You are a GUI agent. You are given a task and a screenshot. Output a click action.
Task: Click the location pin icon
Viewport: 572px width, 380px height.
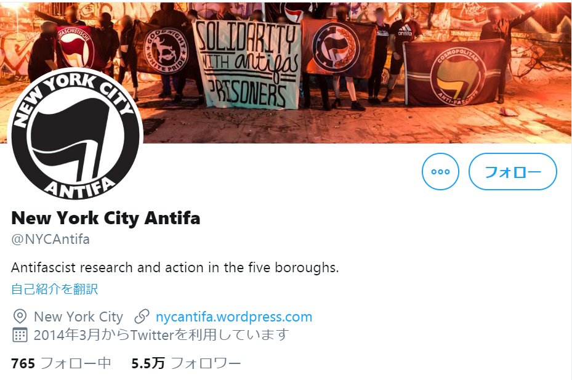pos(20,317)
